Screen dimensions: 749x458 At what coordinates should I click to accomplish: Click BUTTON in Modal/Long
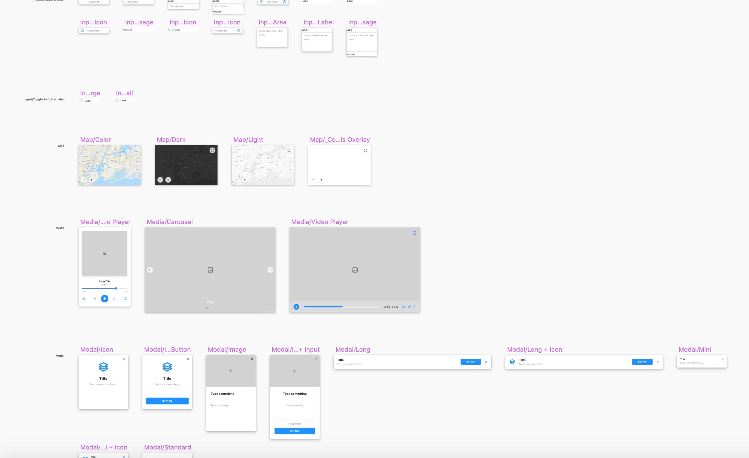coord(470,362)
